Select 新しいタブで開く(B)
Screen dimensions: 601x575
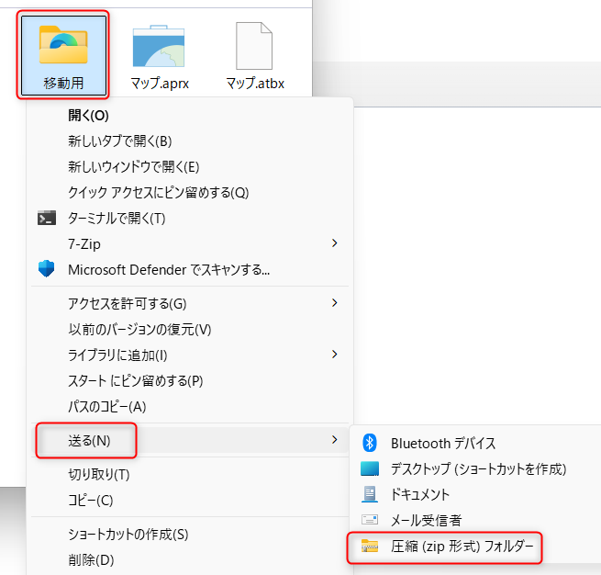pos(120,141)
